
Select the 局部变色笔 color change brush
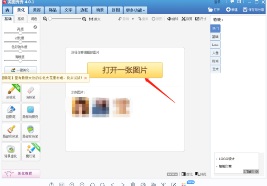[x=31, y=132]
